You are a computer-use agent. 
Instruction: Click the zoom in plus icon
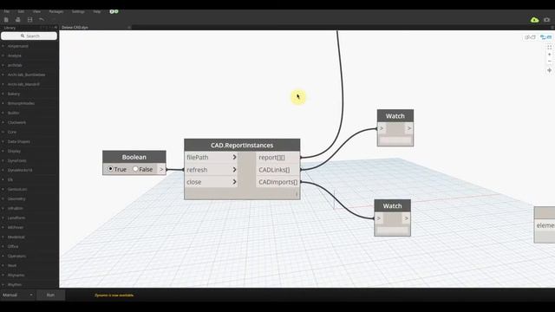[x=549, y=55]
